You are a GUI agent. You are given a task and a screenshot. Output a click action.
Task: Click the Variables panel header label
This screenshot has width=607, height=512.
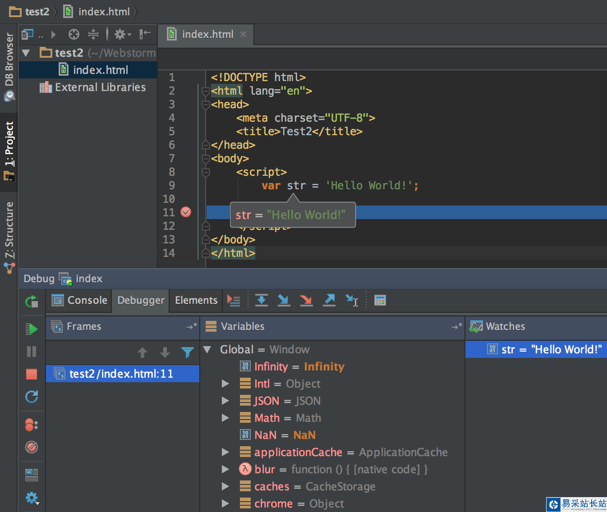[x=243, y=326]
